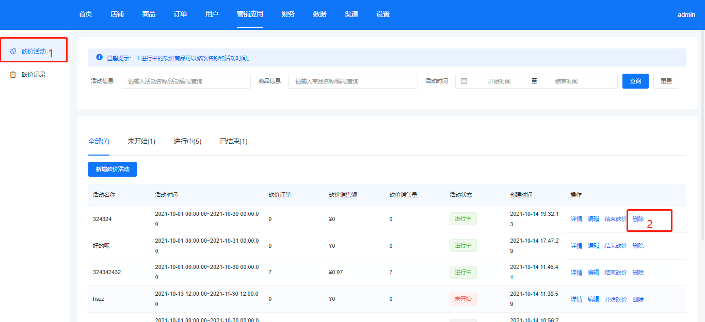The image size is (705, 322).
Task: Delete the 324324 activity row
Action: click(638, 219)
